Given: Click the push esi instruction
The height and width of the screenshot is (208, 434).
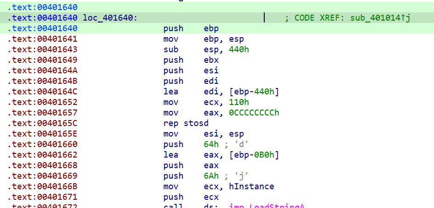Looking at the screenshot, I should (x=191, y=71).
